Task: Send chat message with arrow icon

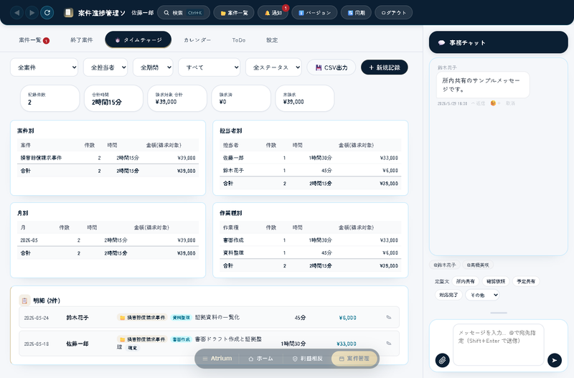Action: 554,360
